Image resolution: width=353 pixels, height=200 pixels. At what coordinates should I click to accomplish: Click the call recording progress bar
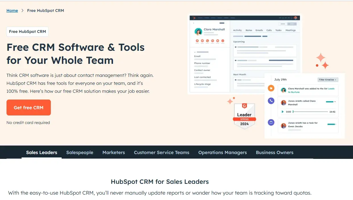pos(310,112)
